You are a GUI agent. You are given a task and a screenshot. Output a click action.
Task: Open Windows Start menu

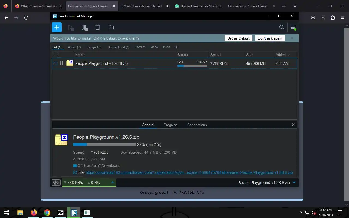pos(7,213)
